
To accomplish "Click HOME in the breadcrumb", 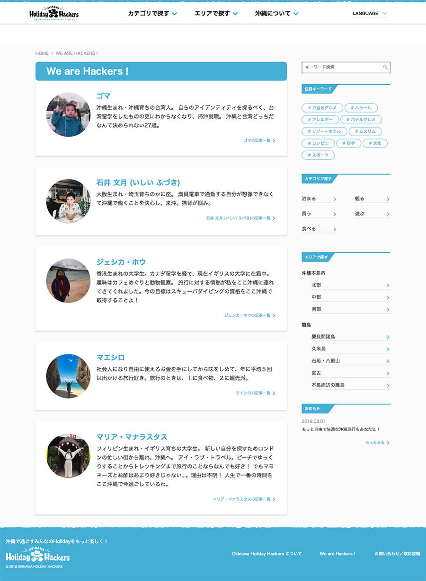I will (42, 53).
